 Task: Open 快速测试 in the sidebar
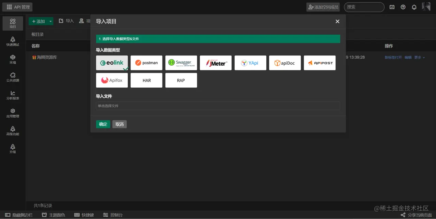[13, 41]
